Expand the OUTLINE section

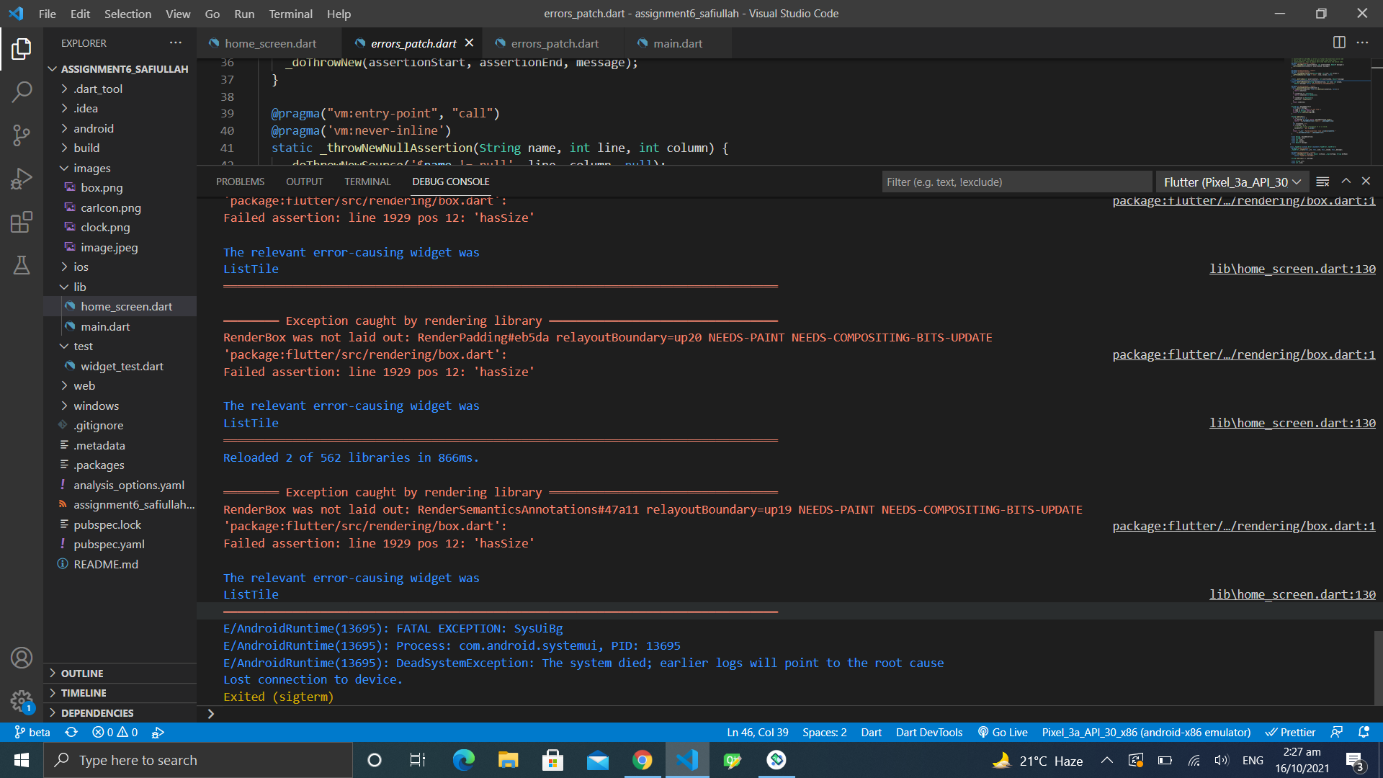[120, 673]
